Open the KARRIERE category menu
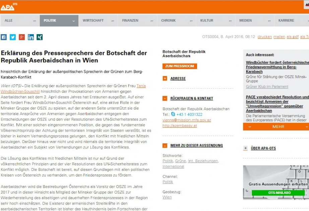 [x=292, y=20]
